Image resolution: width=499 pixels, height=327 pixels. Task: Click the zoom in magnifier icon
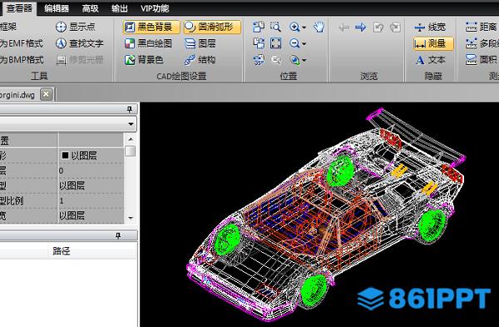[x=294, y=27]
